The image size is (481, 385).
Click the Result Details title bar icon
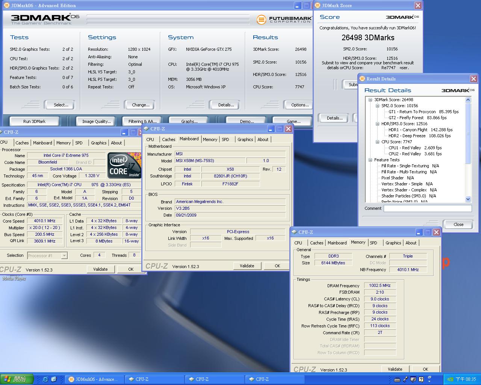tap(362, 79)
